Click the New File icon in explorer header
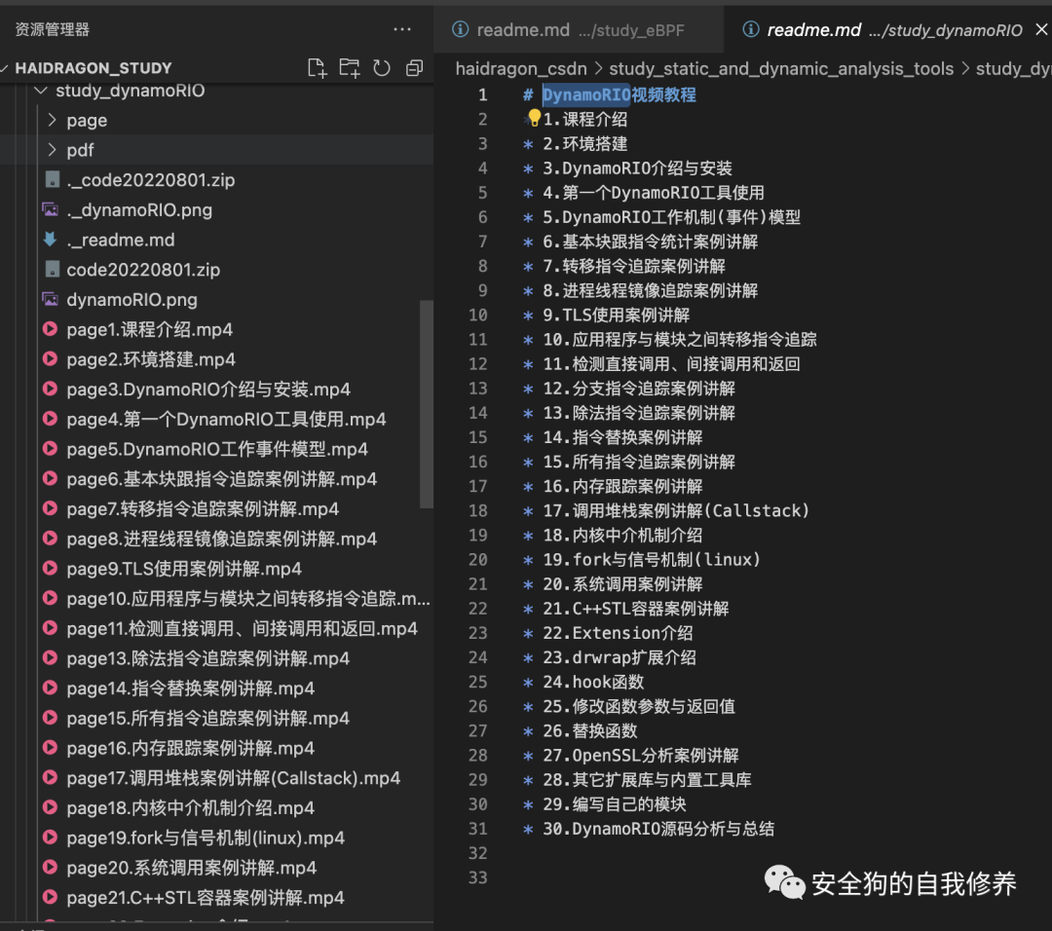Viewport: 1052px width, 931px height. [x=317, y=68]
